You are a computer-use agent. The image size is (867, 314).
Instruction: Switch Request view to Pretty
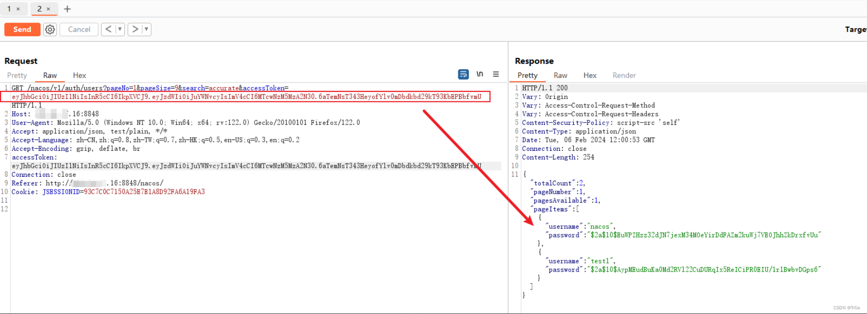[x=17, y=75]
